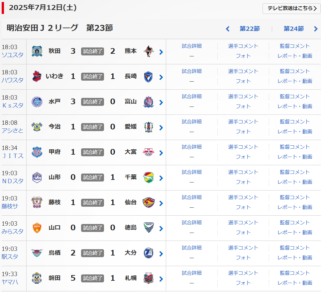
Task: View フォト for the Kofu vs Omiya match
Action: 243,157
